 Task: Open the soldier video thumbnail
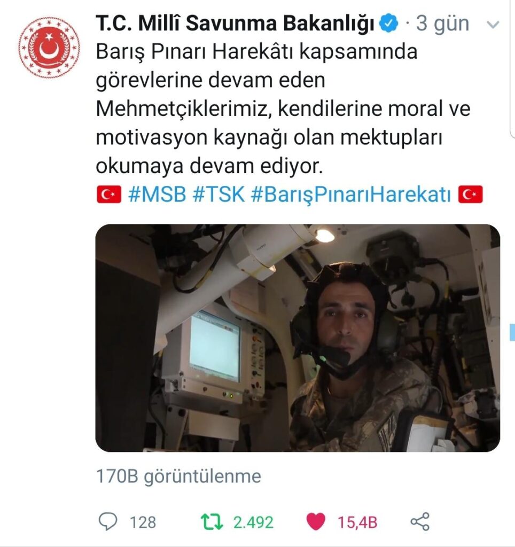click(x=298, y=338)
